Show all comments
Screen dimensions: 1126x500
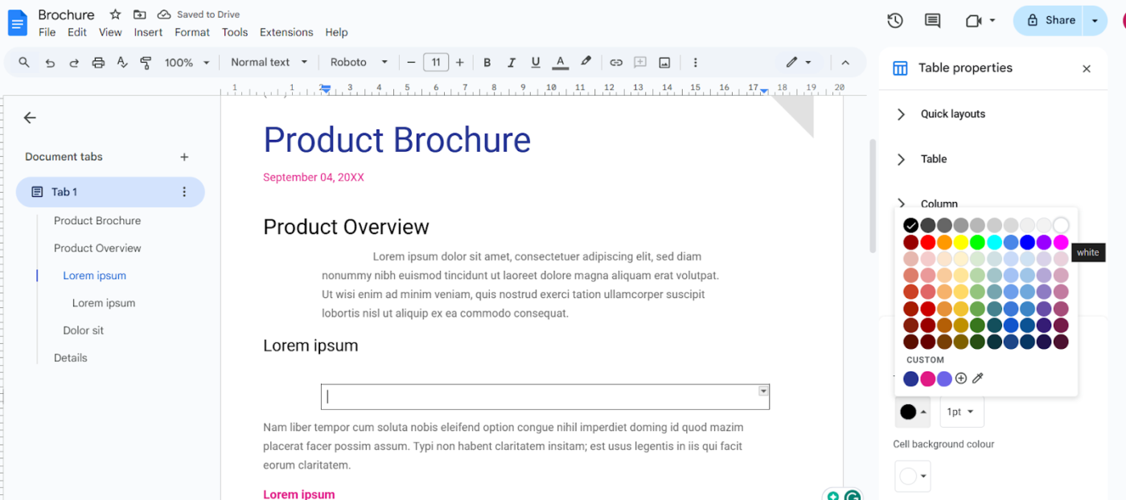(x=932, y=21)
